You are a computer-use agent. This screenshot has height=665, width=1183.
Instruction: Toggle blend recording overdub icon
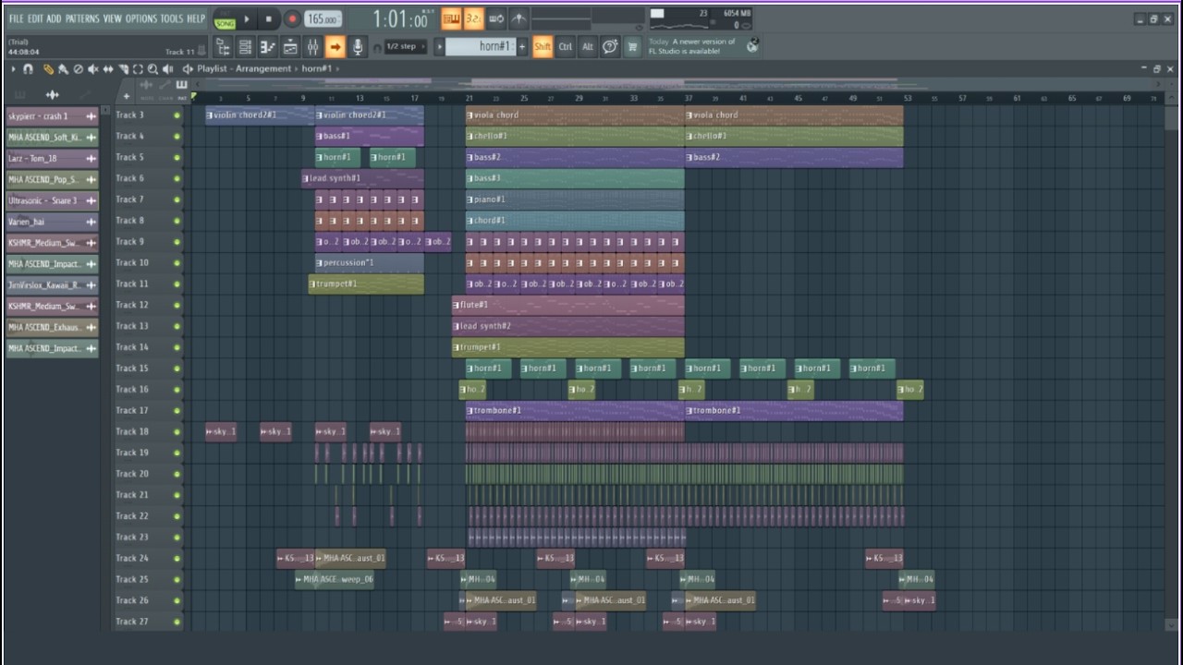[x=451, y=18]
